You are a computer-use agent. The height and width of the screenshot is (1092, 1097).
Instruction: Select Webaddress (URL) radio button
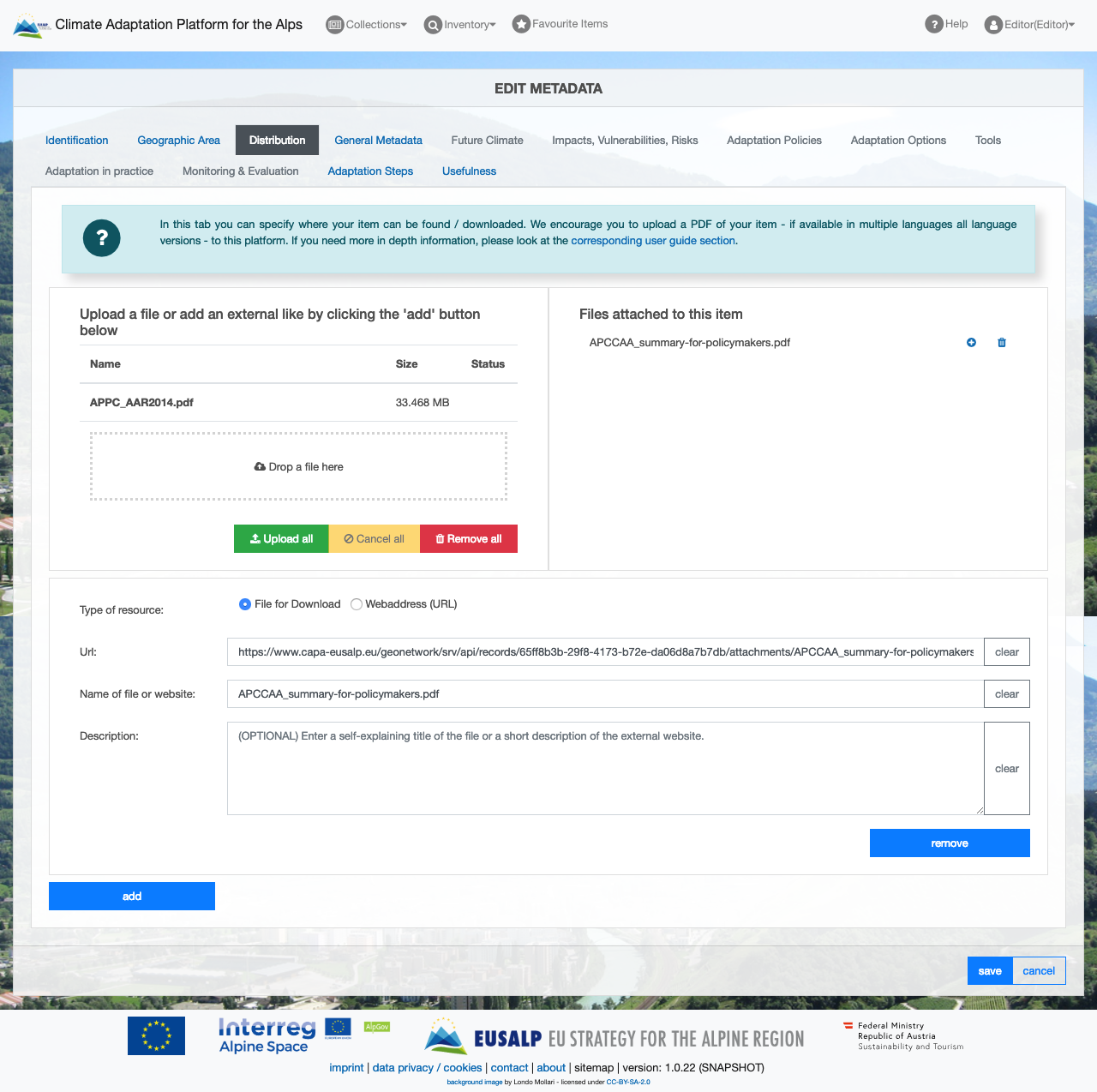pos(357,604)
